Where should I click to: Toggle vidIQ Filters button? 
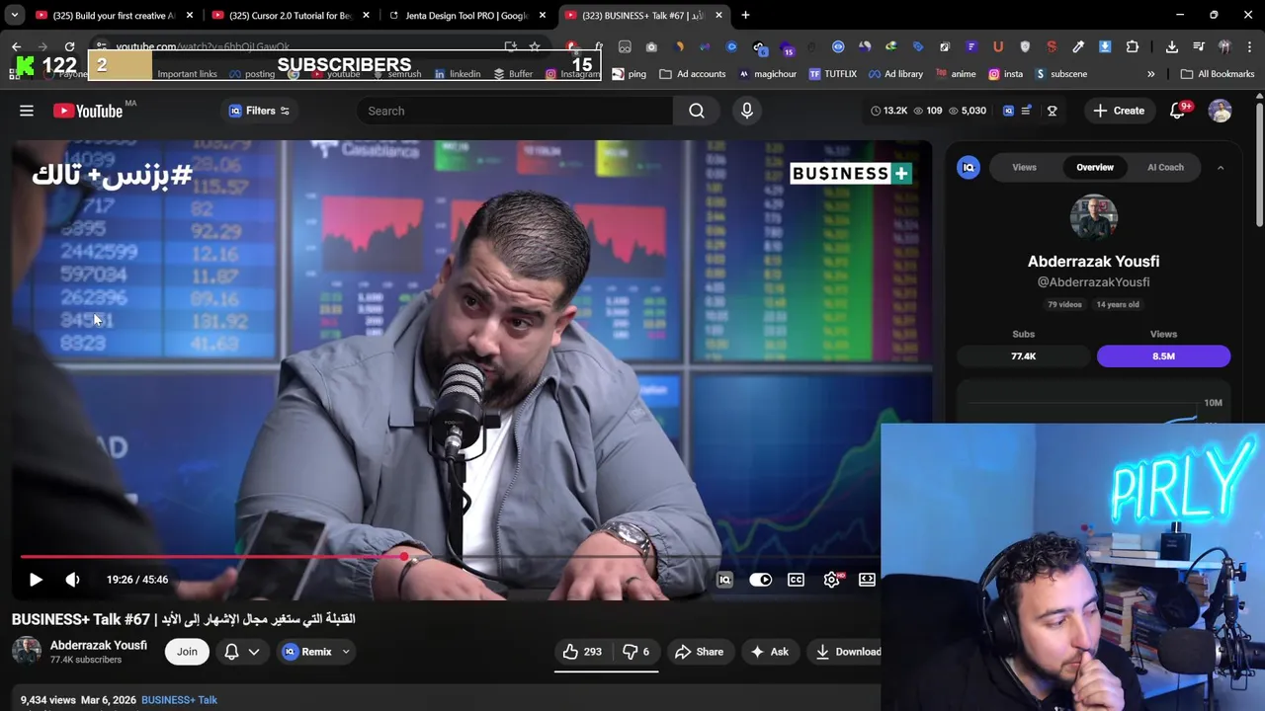tap(260, 111)
